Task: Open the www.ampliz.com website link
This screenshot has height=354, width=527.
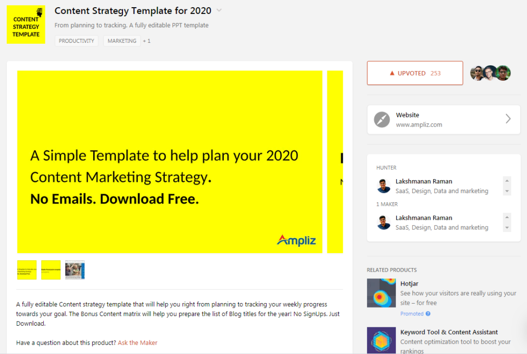Action: 419,125
